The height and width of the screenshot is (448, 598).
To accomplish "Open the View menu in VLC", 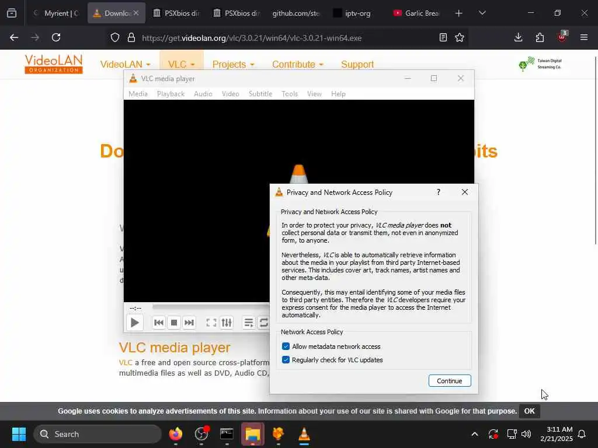I will point(314,94).
